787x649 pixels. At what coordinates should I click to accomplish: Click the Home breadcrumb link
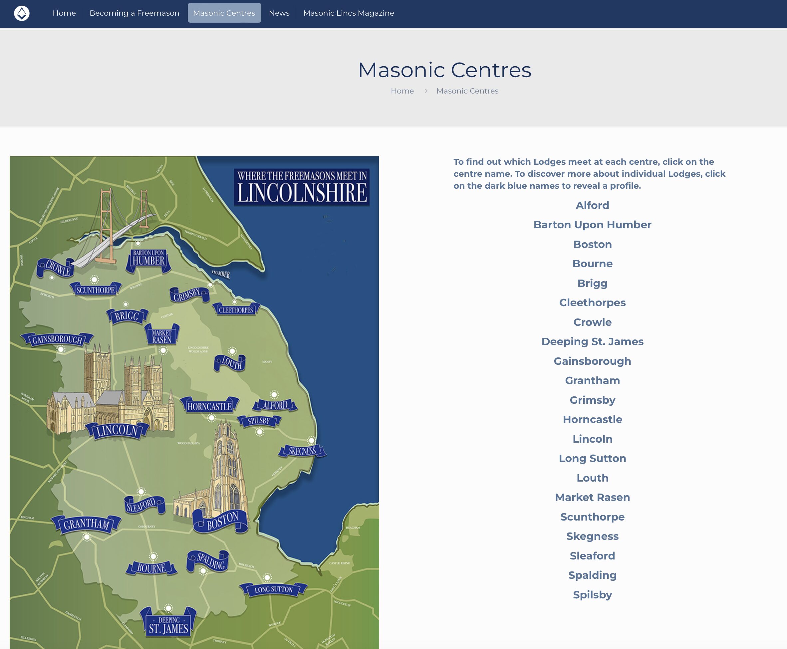click(x=402, y=91)
